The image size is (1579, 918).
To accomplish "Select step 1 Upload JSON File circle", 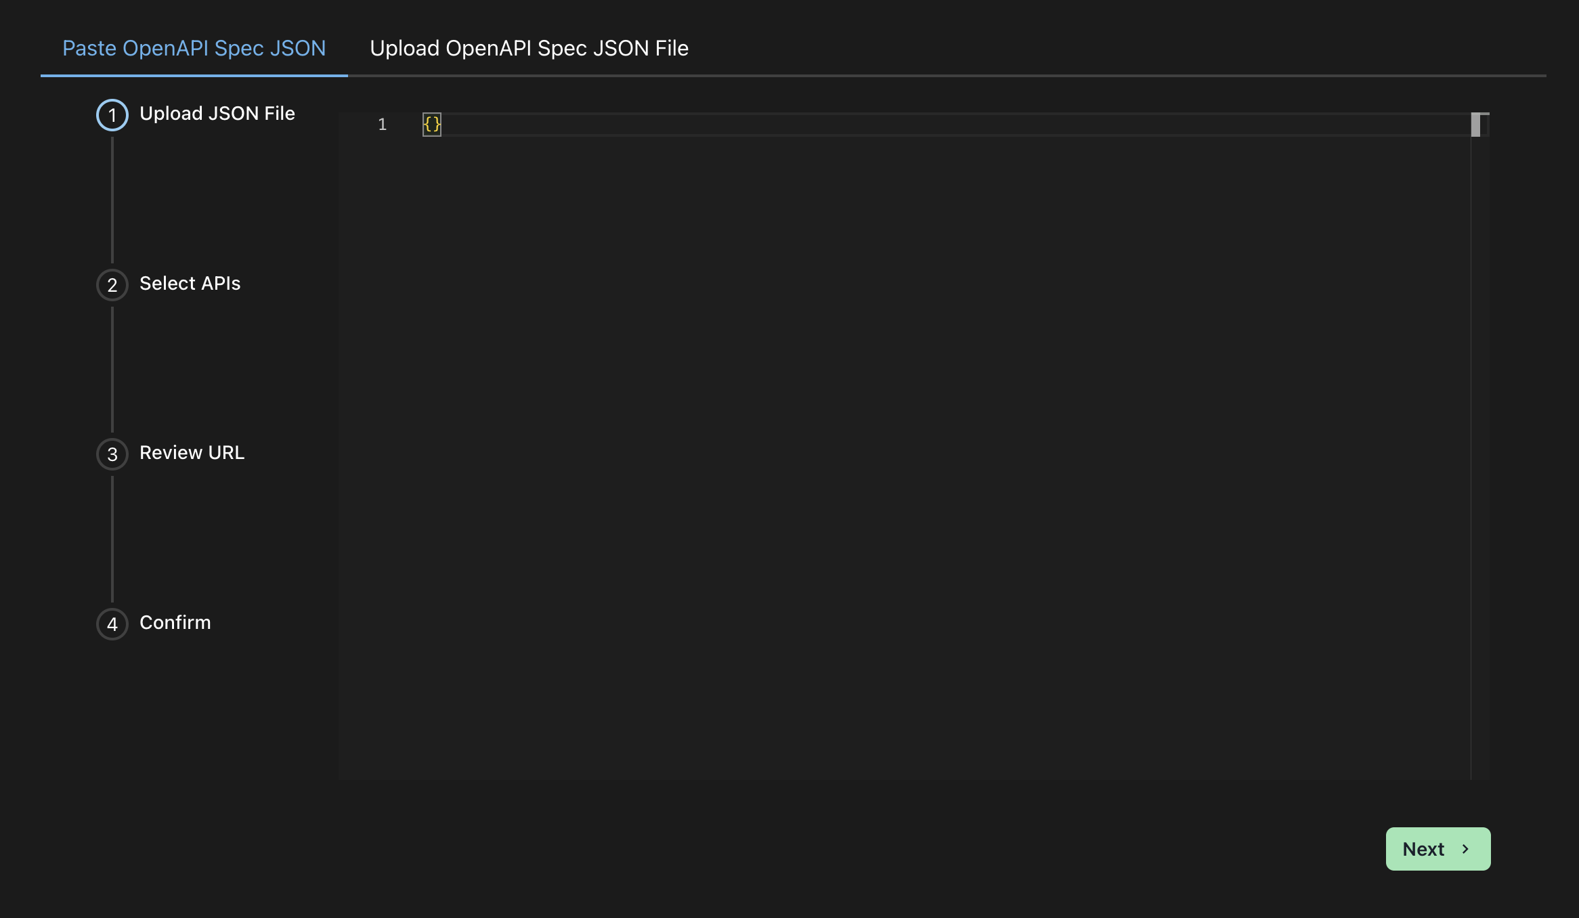I will point(112,114).
